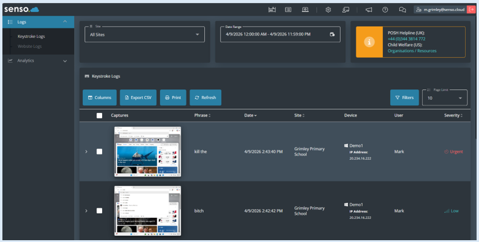
Task: Click the orange info icon
Action: (369, 42)
